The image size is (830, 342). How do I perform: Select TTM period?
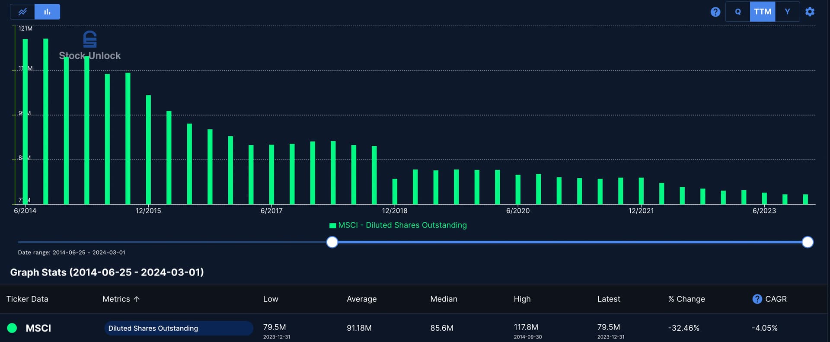[x=763, y=12]
